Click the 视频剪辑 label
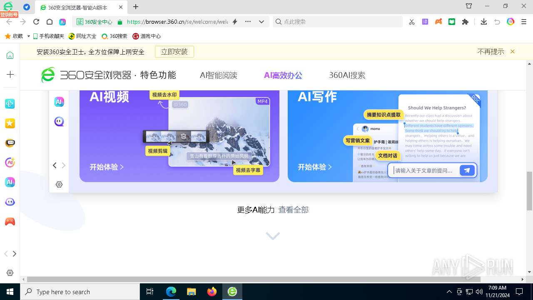Screen dimensions: 533x300 [x=158, y=151]
